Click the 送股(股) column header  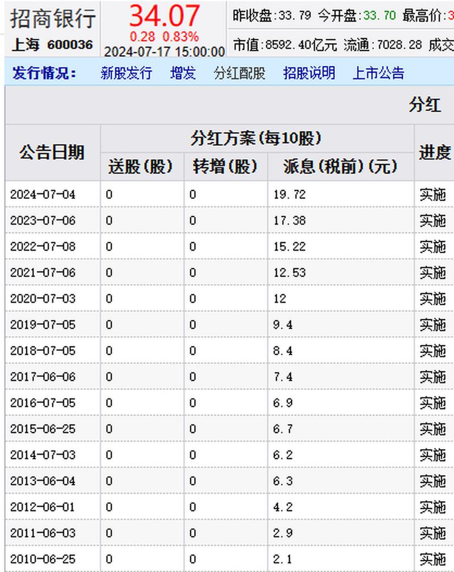(141, 167)
